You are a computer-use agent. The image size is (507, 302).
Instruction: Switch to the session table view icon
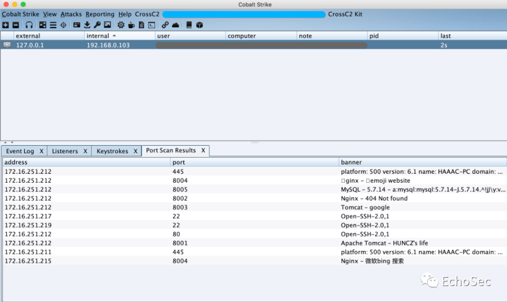click(x=53, y=25)
